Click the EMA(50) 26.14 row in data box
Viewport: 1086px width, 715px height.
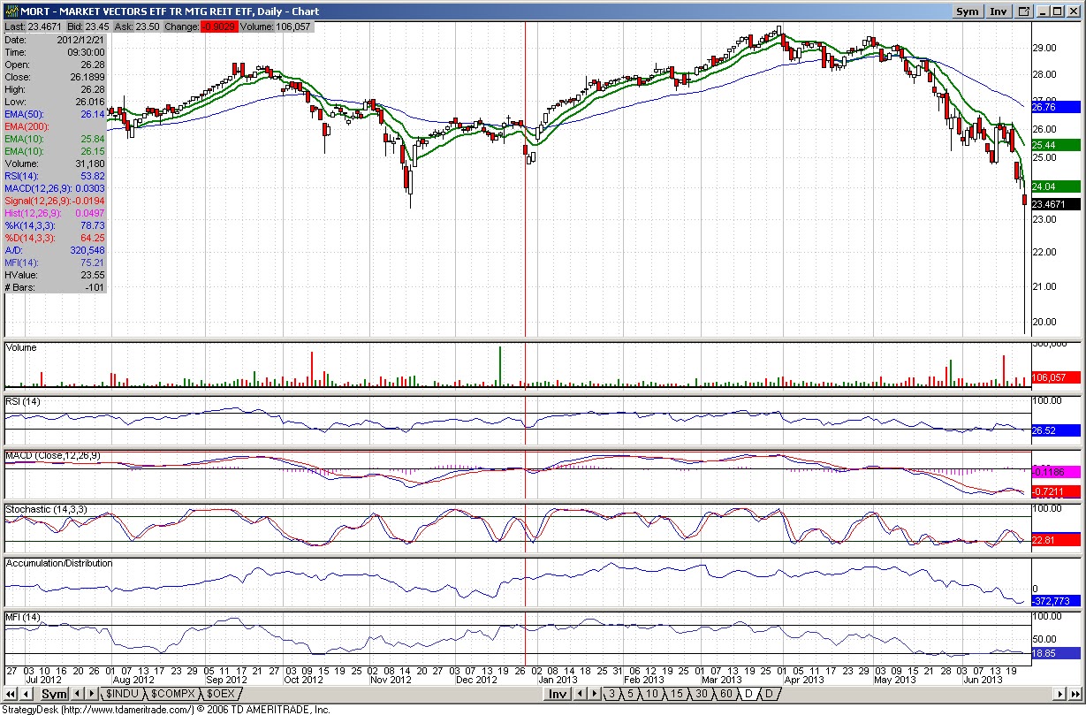[x=55, y=114]
